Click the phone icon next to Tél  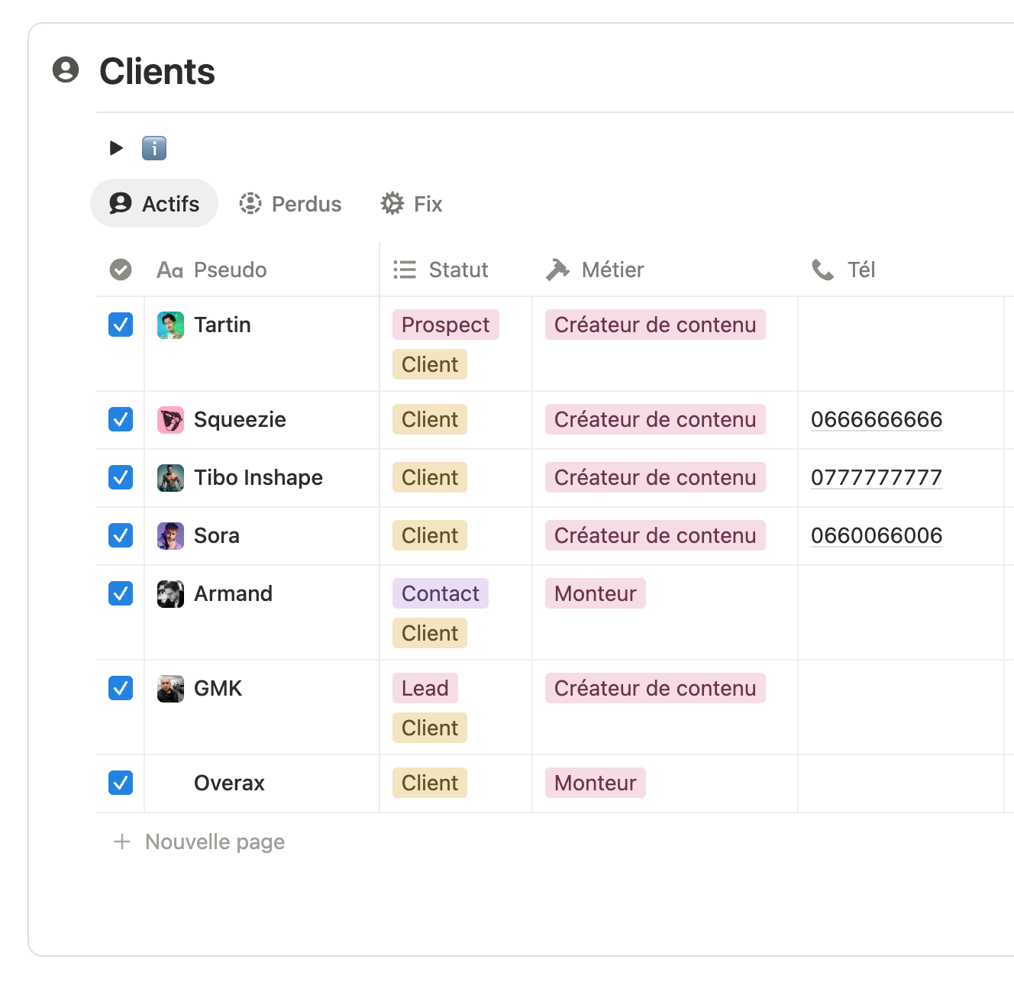coord(822,270)
